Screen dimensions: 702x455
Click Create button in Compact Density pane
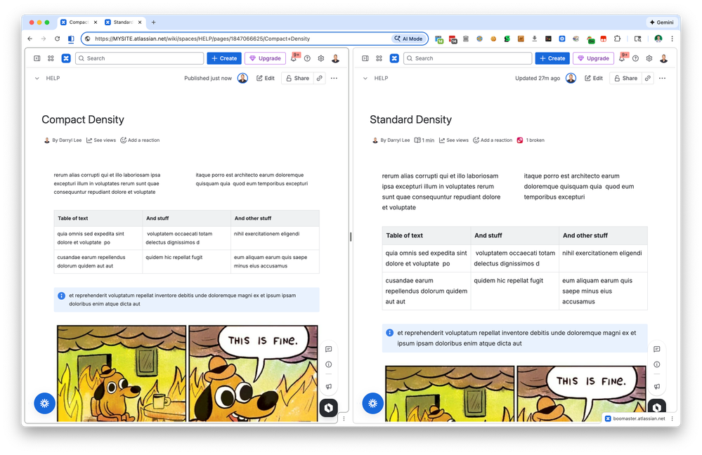224,58
